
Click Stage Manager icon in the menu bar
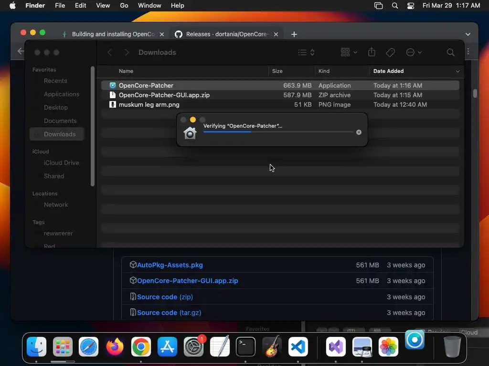pos(378,6)
